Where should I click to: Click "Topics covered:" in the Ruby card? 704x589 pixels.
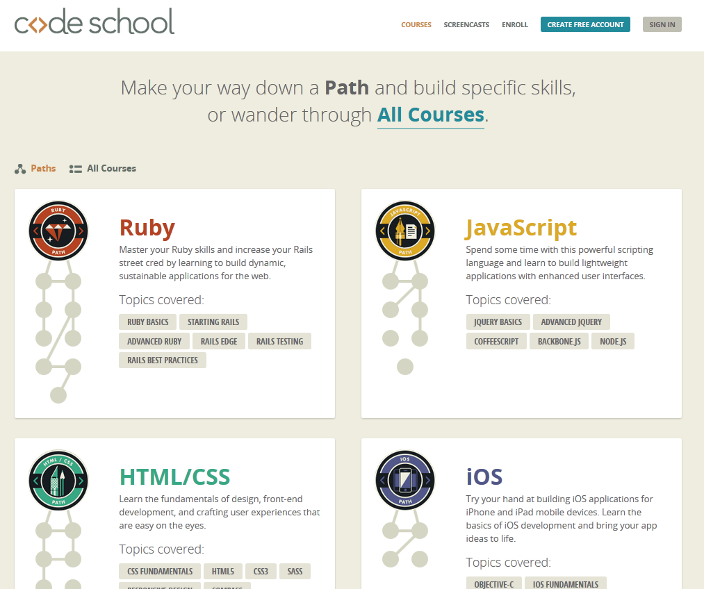click(162, 299)
